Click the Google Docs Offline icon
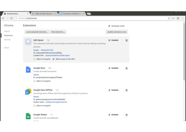The height and width of the screenshot is (132, 186). (x=28, y=91)
